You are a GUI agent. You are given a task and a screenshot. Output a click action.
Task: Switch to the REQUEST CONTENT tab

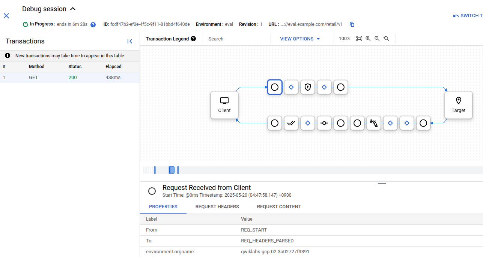click(x=279, y=207)
